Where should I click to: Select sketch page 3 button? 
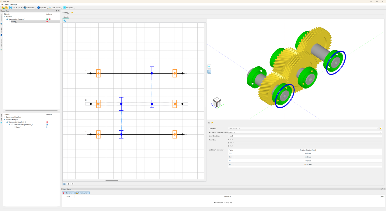click(x=72, y=184)
